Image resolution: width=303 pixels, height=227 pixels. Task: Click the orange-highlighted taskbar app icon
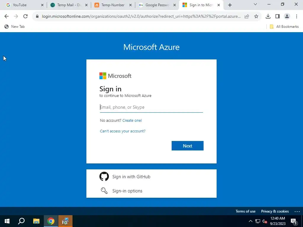(x=65, y=221)
